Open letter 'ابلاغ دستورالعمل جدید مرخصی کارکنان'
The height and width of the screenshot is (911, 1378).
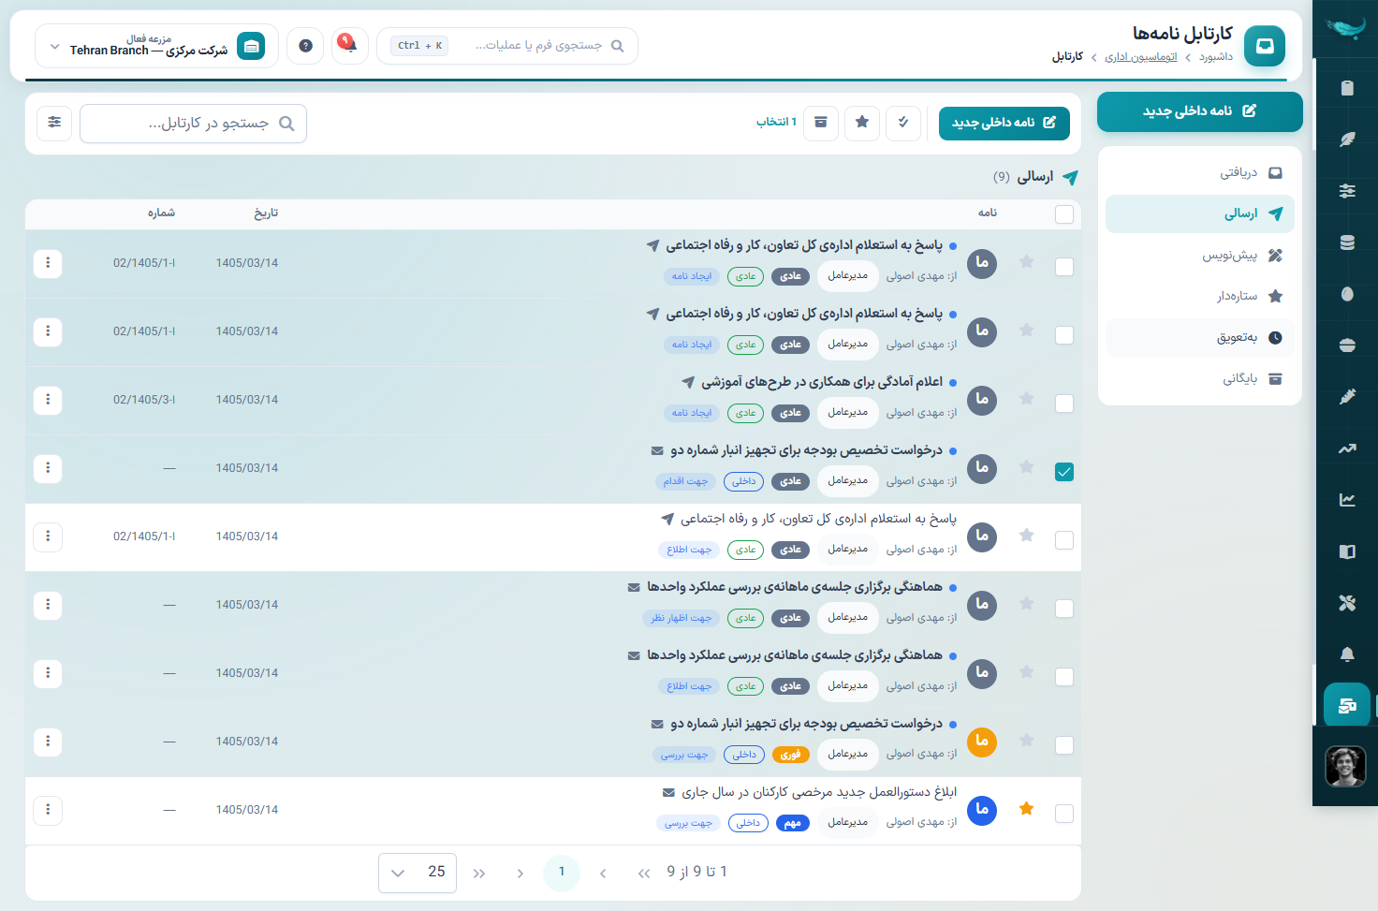tap(819, 792)
